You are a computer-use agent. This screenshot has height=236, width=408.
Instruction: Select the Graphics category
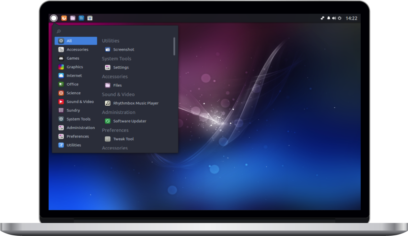pyautogui.click(x=75, y=67)
